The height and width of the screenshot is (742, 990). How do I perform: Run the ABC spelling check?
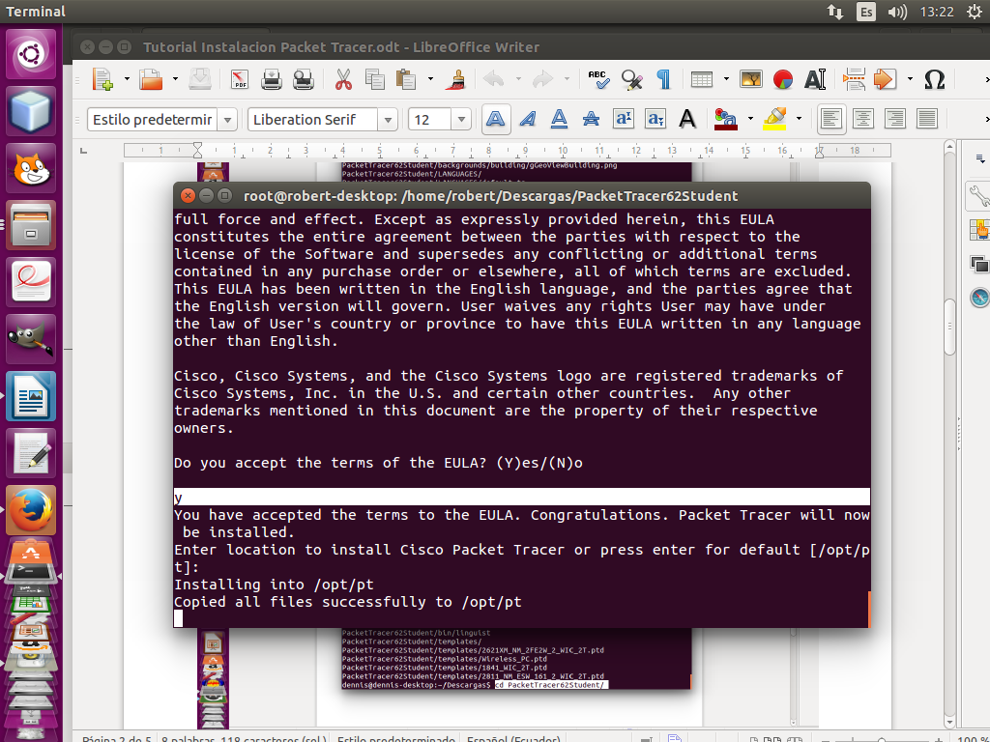click(x=597, y=79)
